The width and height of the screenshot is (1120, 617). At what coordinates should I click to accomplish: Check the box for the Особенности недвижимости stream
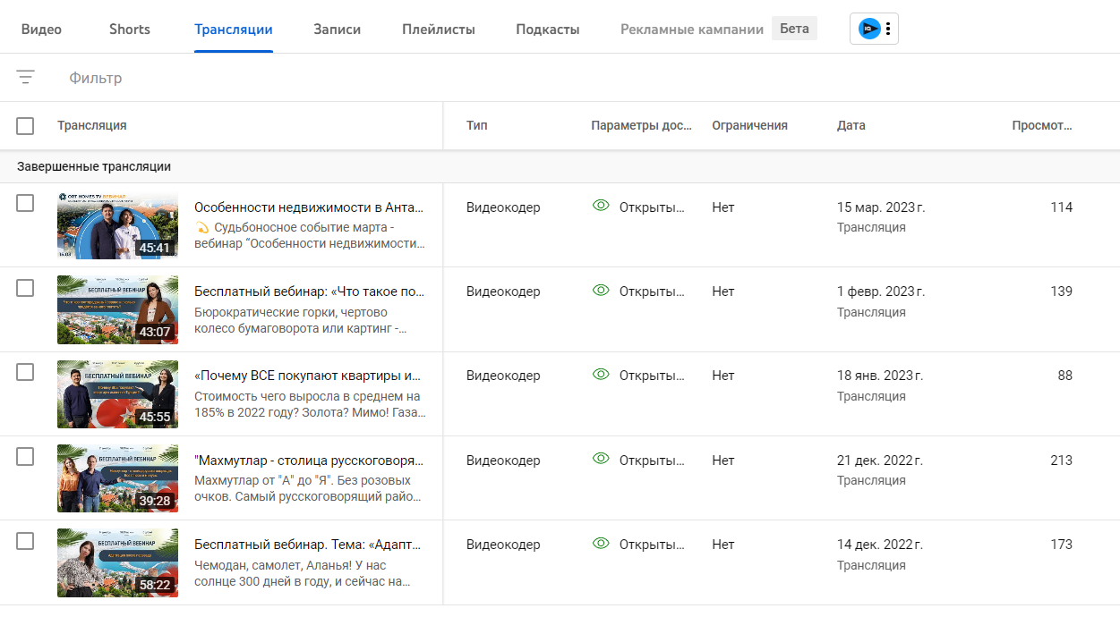(25, 204)
